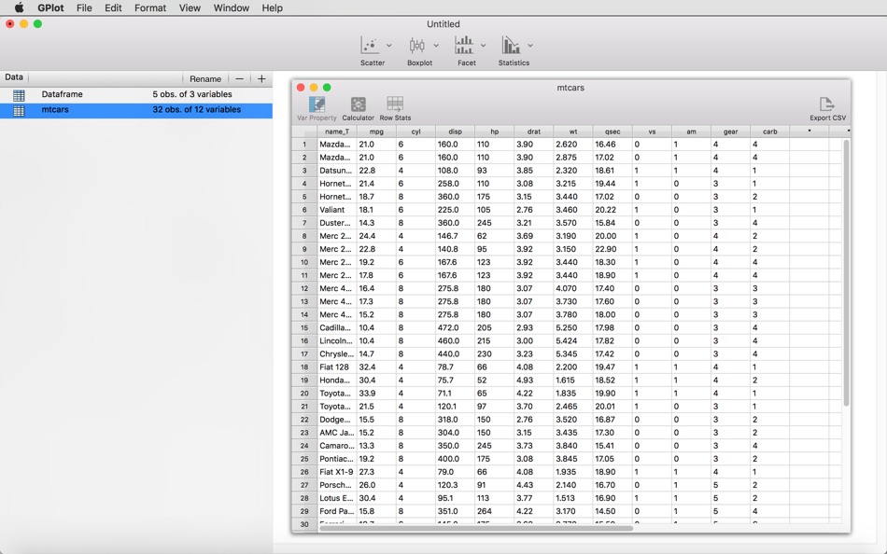This screenshot has height=554, width=887.
Task: Open the GPlot application menu
Action: (x=50, y=7)
